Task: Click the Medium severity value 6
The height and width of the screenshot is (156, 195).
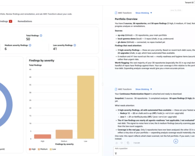Action: tap(6, 49)
